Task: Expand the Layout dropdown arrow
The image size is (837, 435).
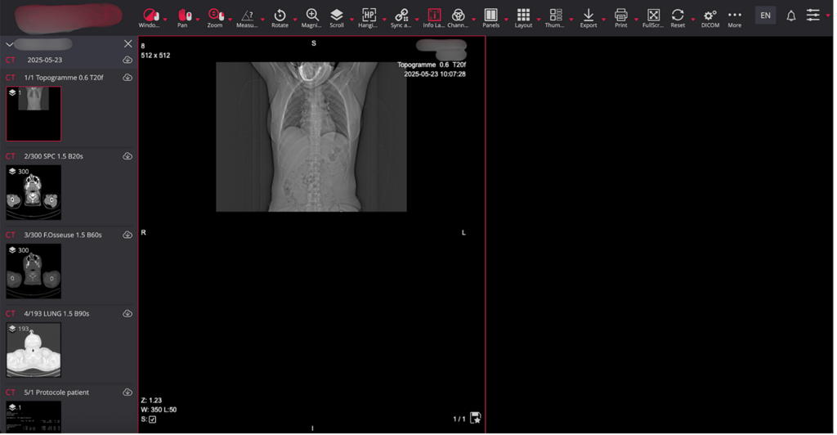Action: 539,20
